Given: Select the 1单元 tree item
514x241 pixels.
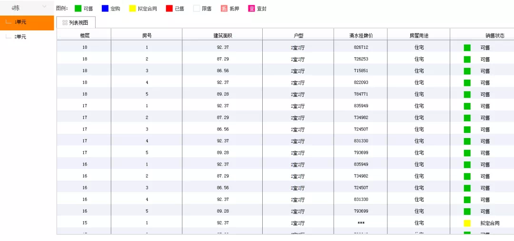Looking at the screenshot, I should 27,22.
